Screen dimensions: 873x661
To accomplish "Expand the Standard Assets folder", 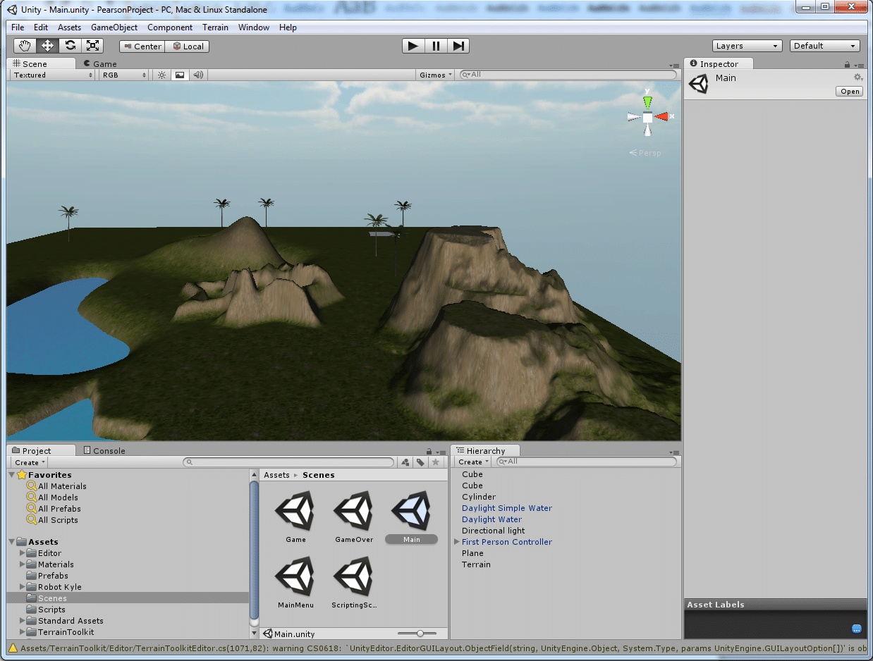I will pyautogui.click(x=23, y=621).
